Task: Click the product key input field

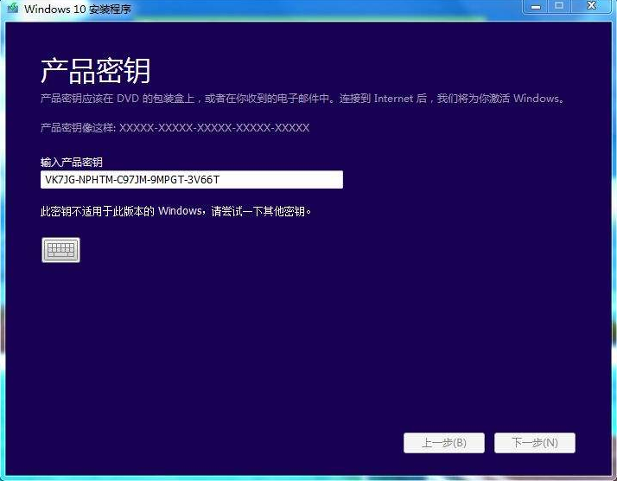Action: pyautogui.click(x=191, y=179)
